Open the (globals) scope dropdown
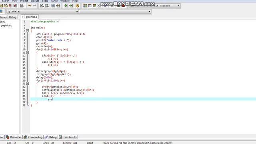This screenshot has height=144, width=256. (x=43, y=12)
